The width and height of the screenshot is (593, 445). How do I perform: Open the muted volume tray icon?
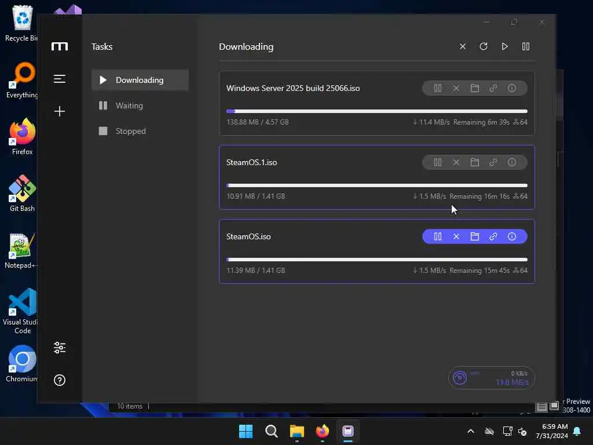(522, 431)
